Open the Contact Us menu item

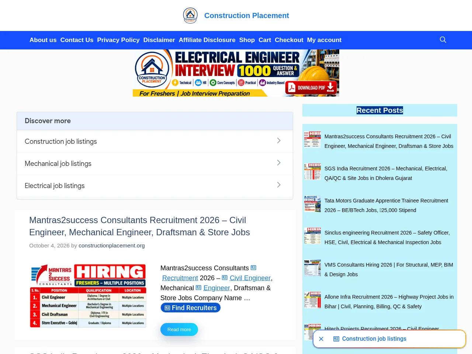[x=77, y=40]
